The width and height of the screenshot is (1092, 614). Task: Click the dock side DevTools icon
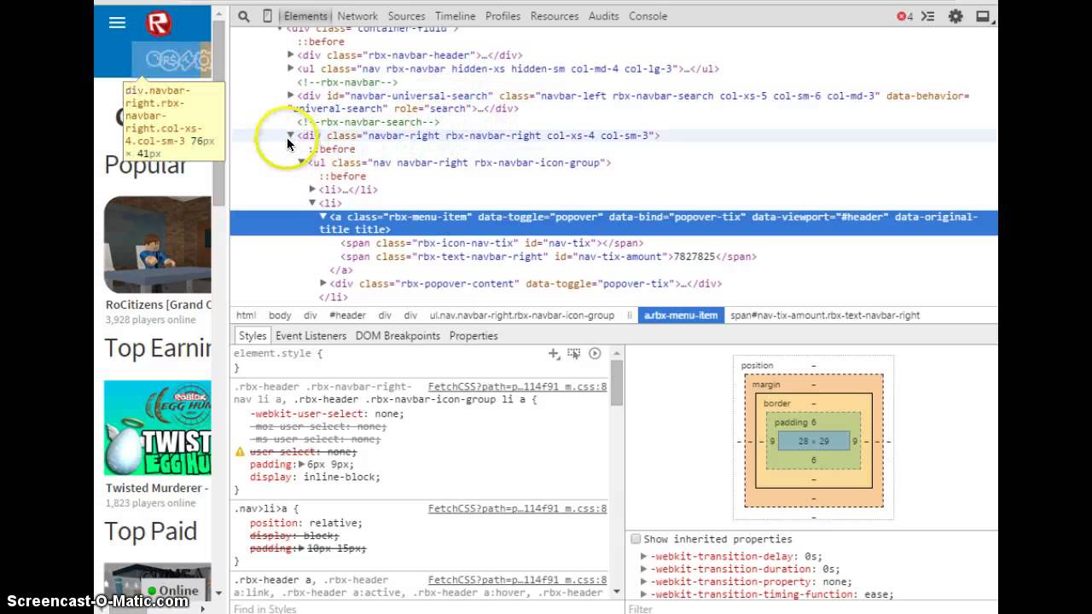click(x=983, y=16)
